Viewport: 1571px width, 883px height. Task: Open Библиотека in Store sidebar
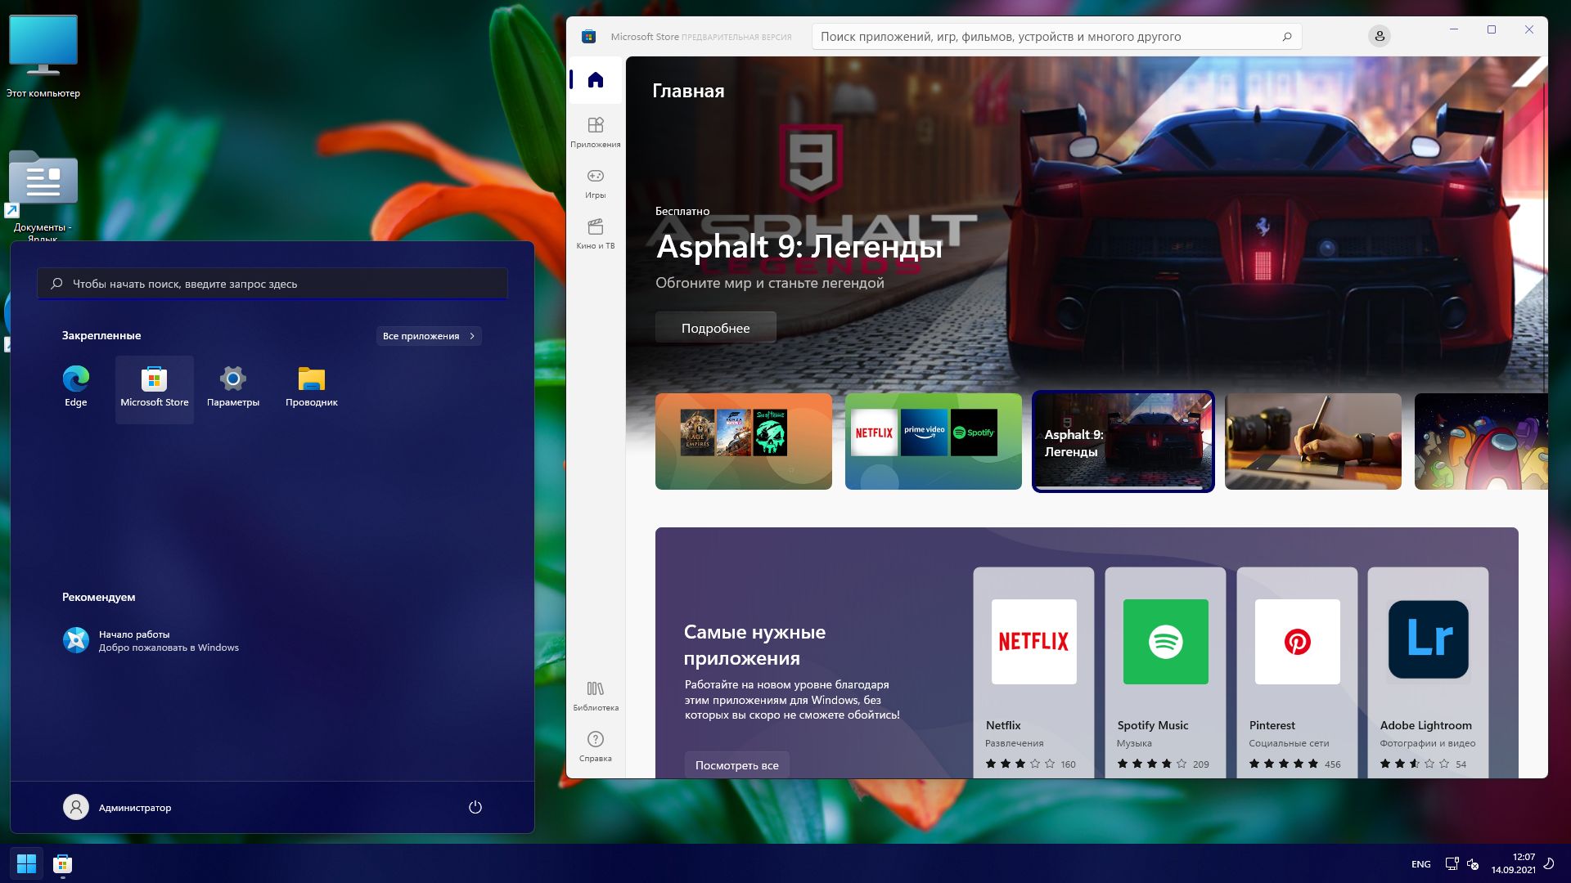(x=595, y=695)
